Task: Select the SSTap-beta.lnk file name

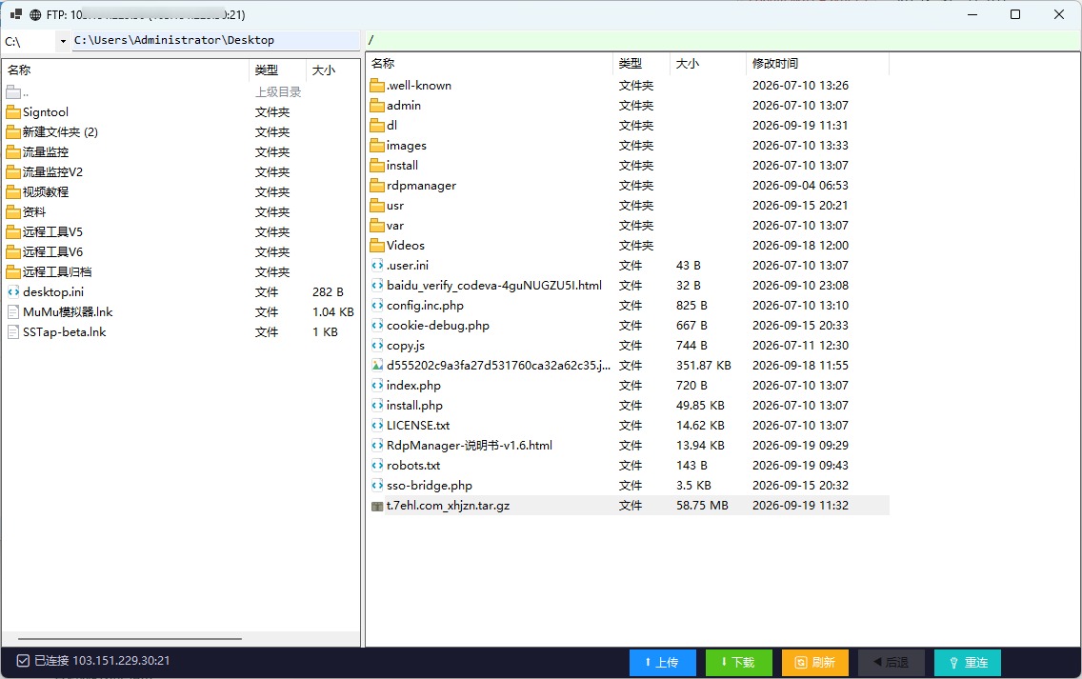Action: [64, 332]
